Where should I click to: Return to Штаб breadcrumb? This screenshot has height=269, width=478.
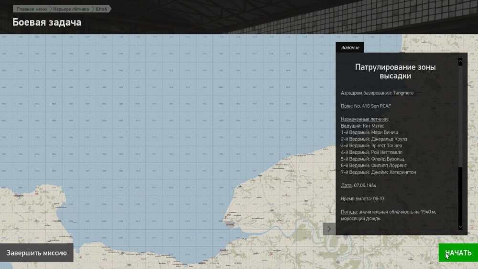click(x=101, y=9)
